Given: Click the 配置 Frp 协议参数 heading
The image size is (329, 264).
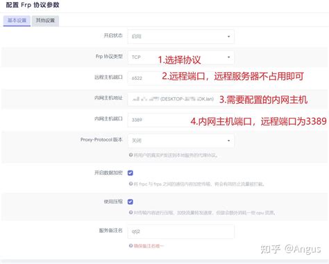Looking at the screenshot, I should (33, 5).
